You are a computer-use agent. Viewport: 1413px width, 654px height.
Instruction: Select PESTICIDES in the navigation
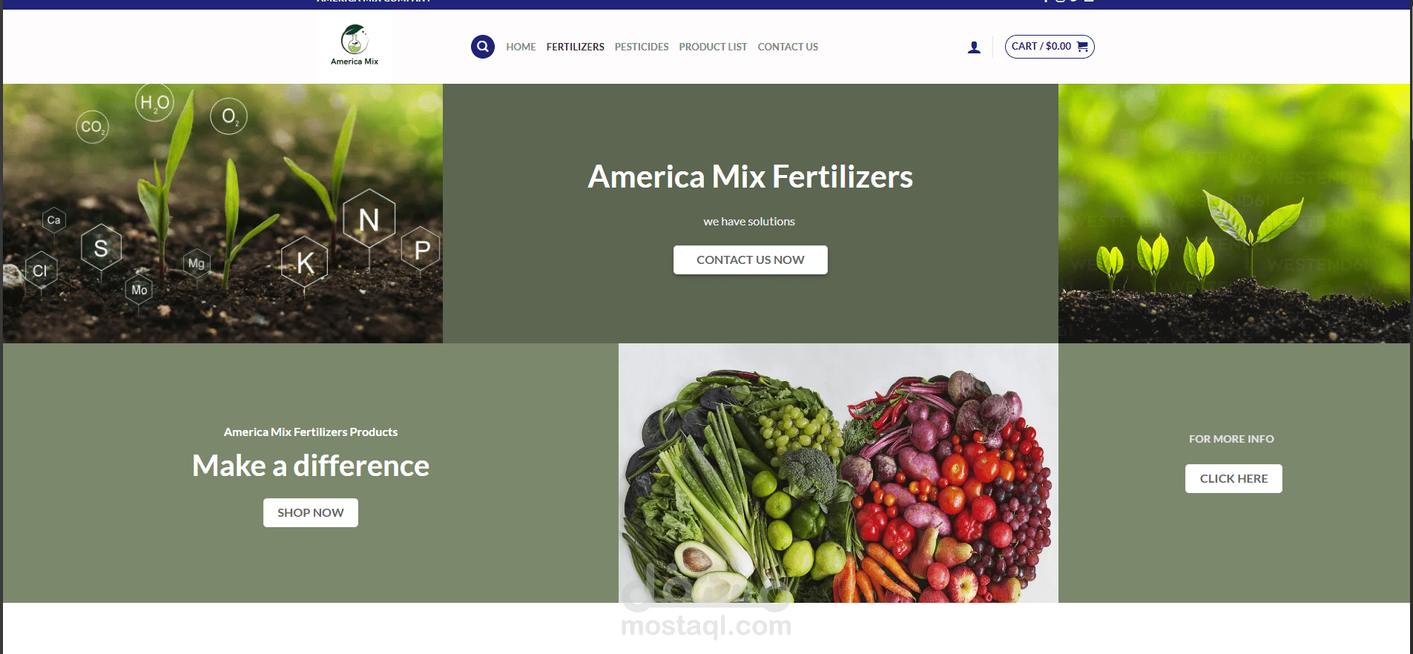pos(642,47)
